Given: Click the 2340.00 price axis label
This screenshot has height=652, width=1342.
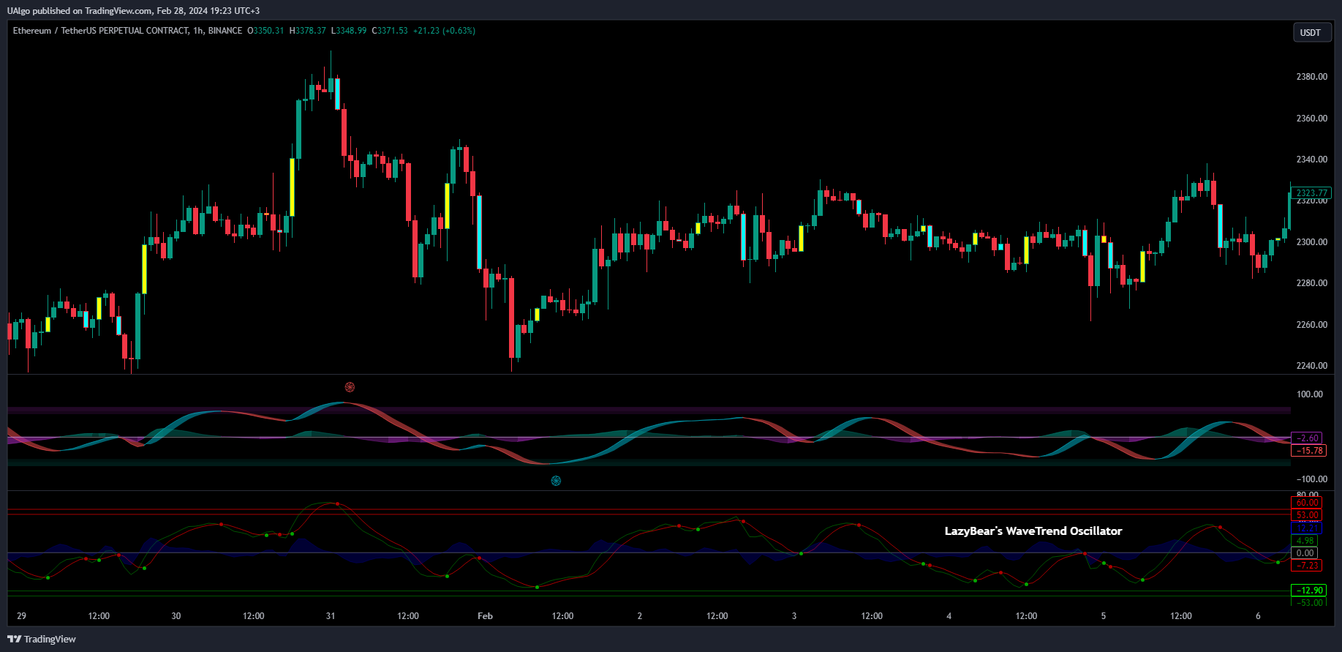Looking at the screenshot, I should tap(1311, 160).
